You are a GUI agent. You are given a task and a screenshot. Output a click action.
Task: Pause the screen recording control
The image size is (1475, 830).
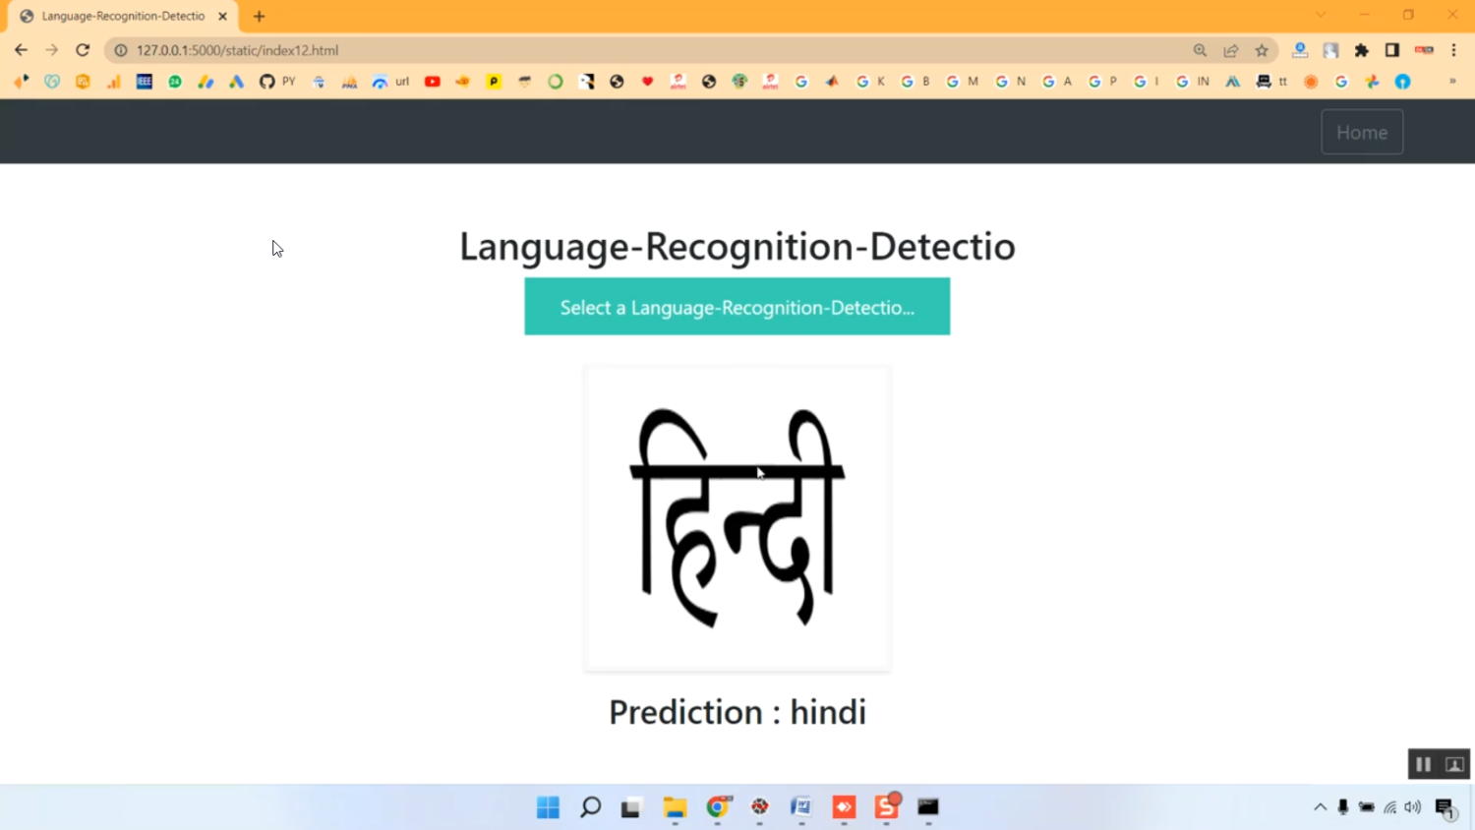coord(1423,763)
